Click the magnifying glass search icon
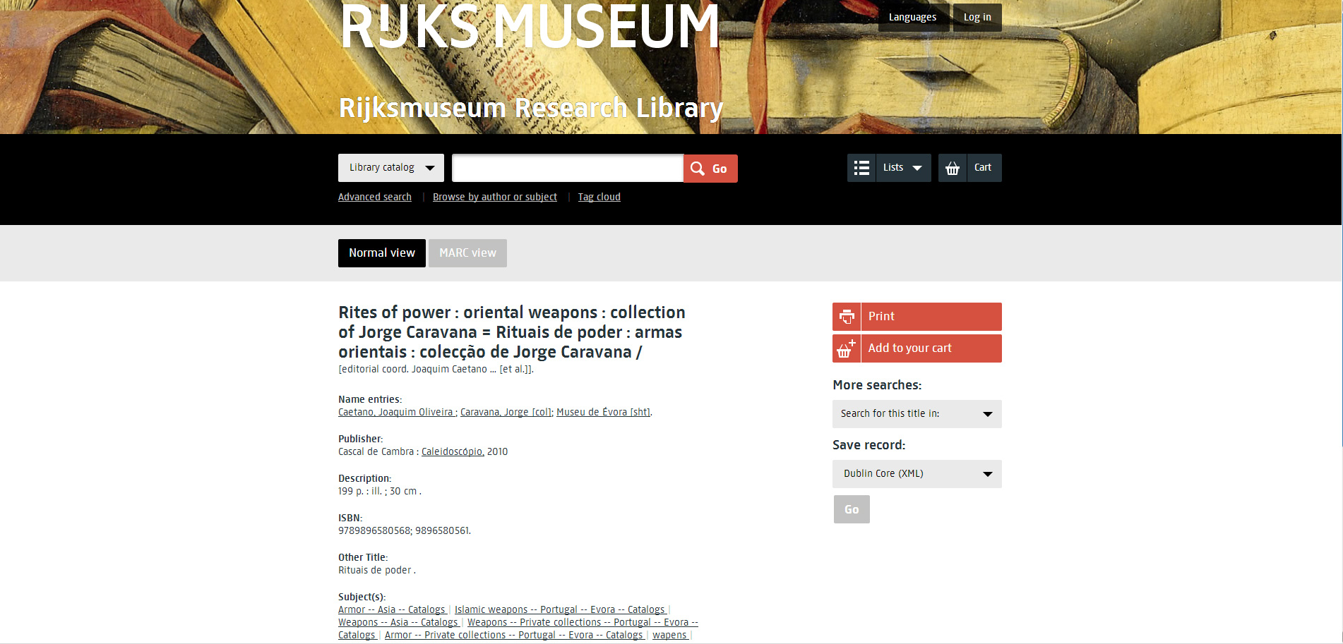1343x644 pixels. 698,169
